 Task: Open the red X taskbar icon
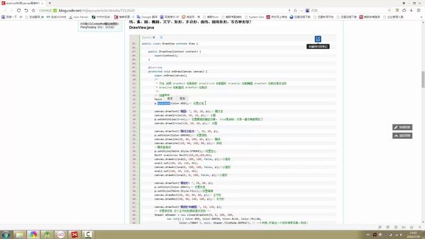(74, 234)
